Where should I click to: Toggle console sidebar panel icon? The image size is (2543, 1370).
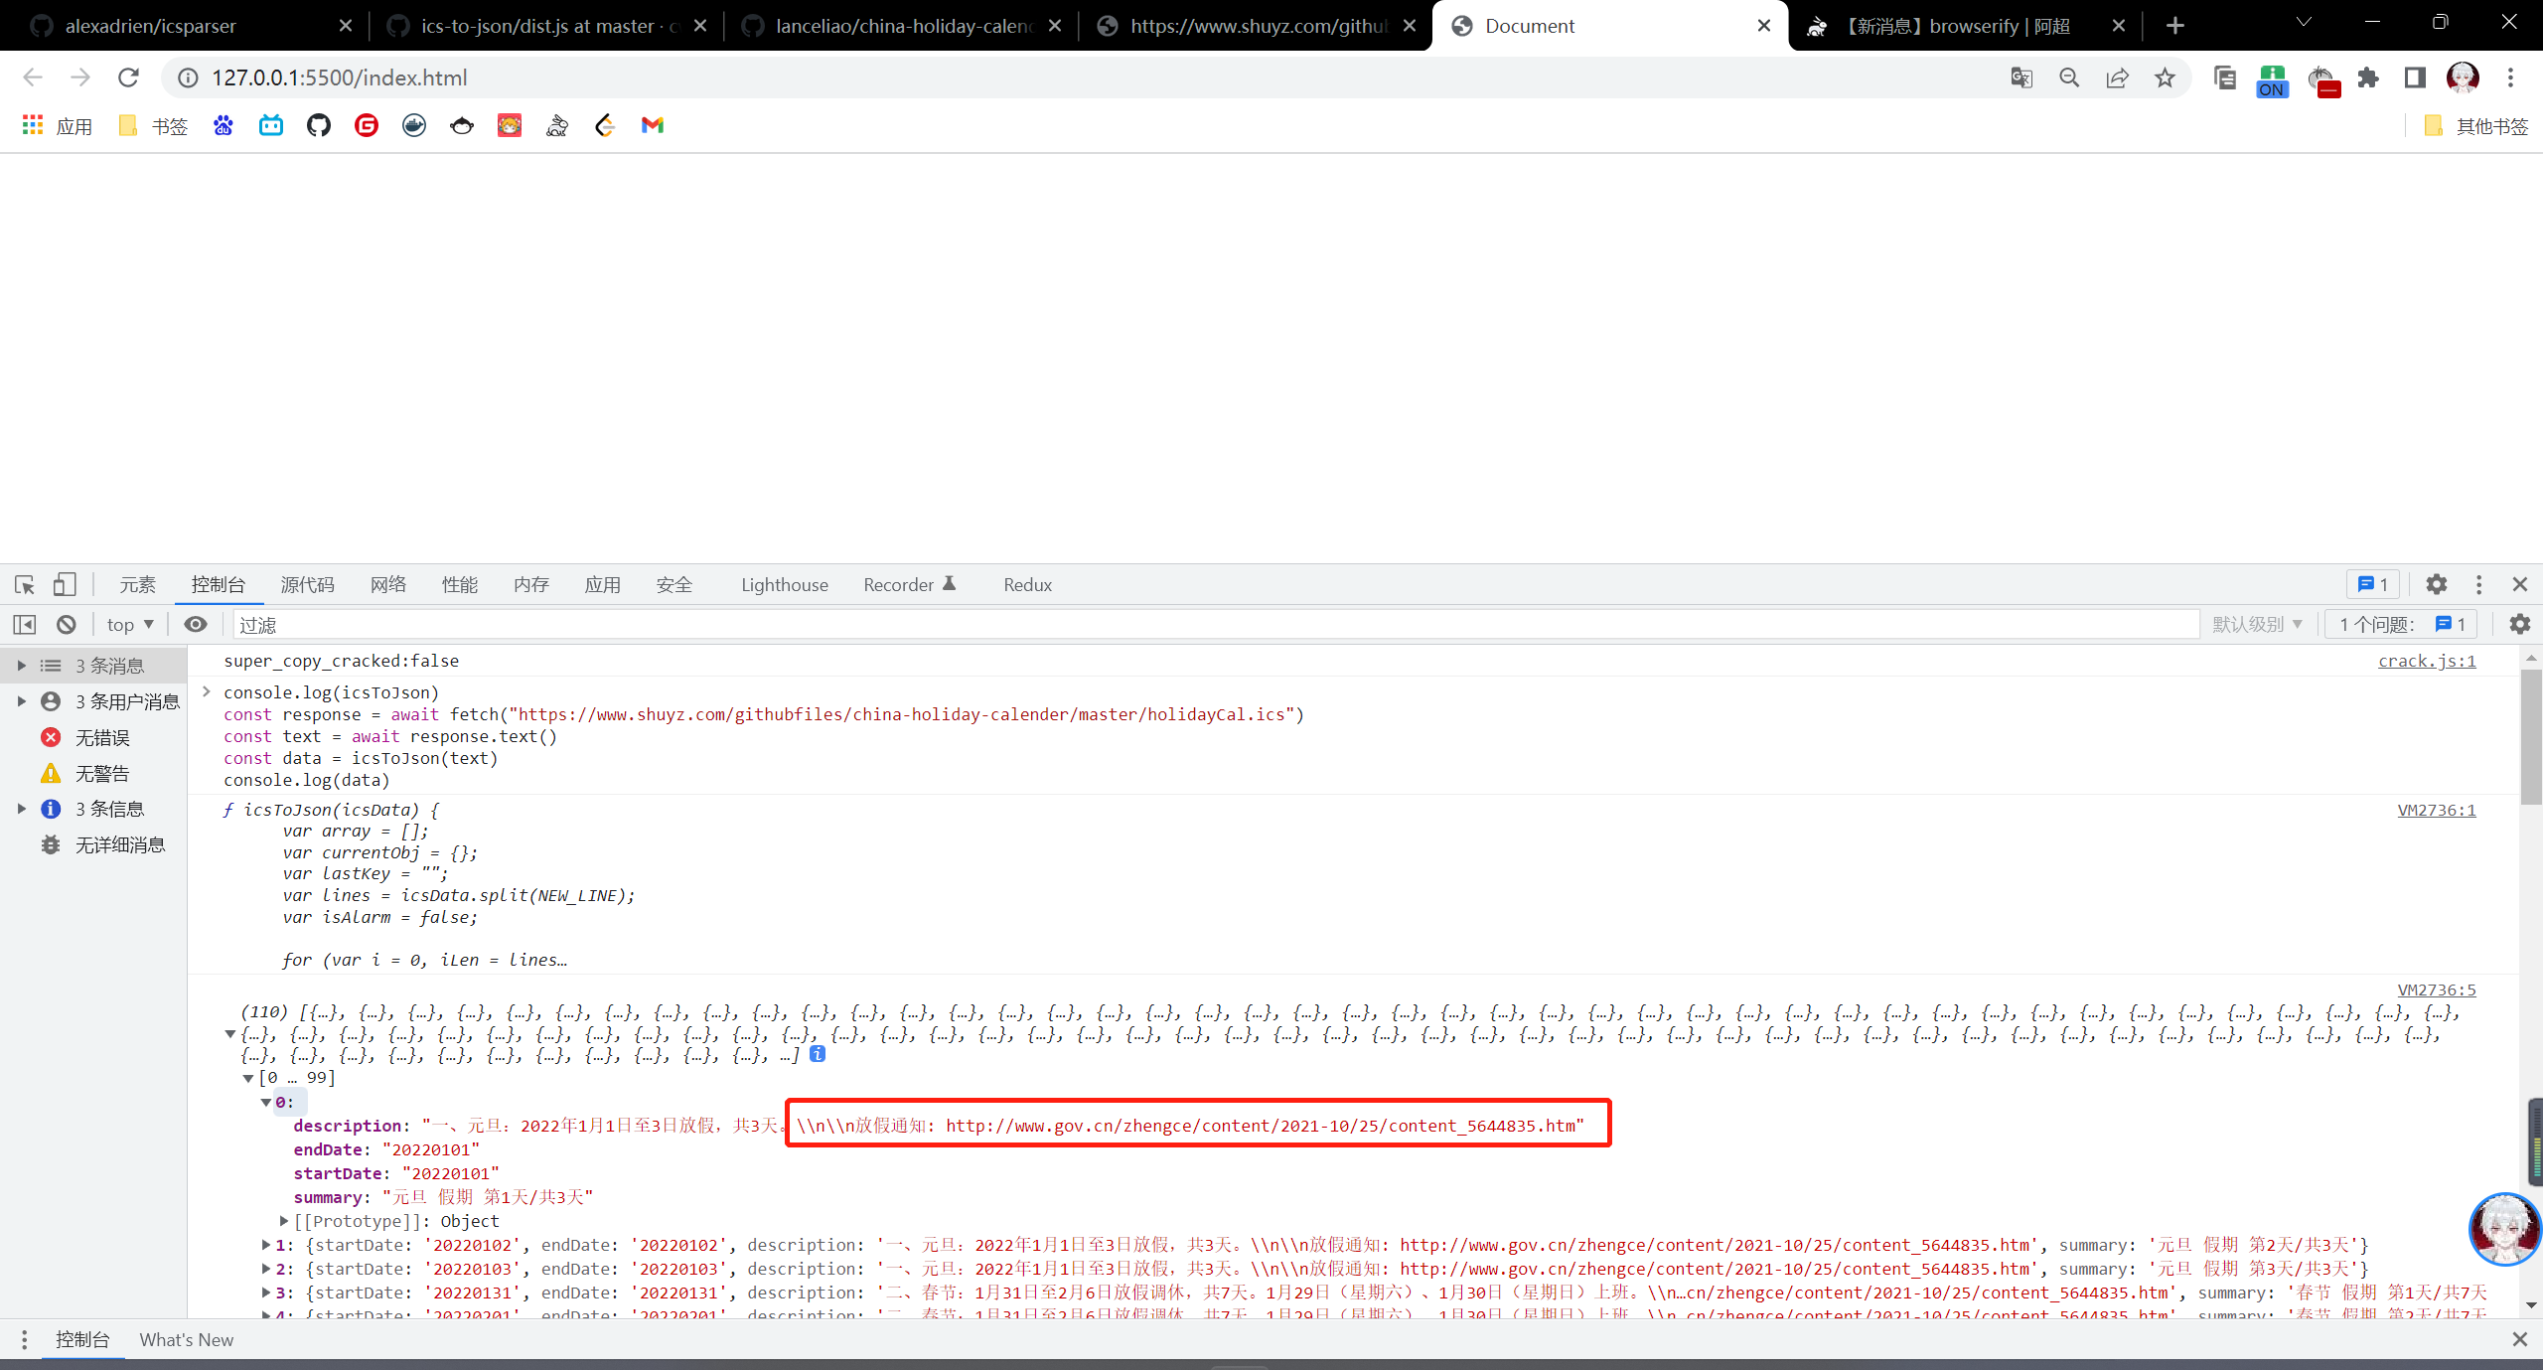(25, 624)
